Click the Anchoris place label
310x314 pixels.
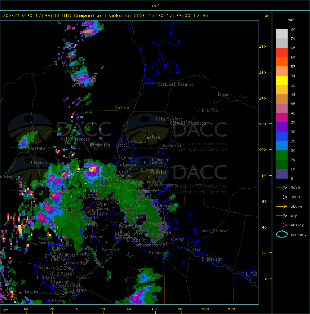87,254
